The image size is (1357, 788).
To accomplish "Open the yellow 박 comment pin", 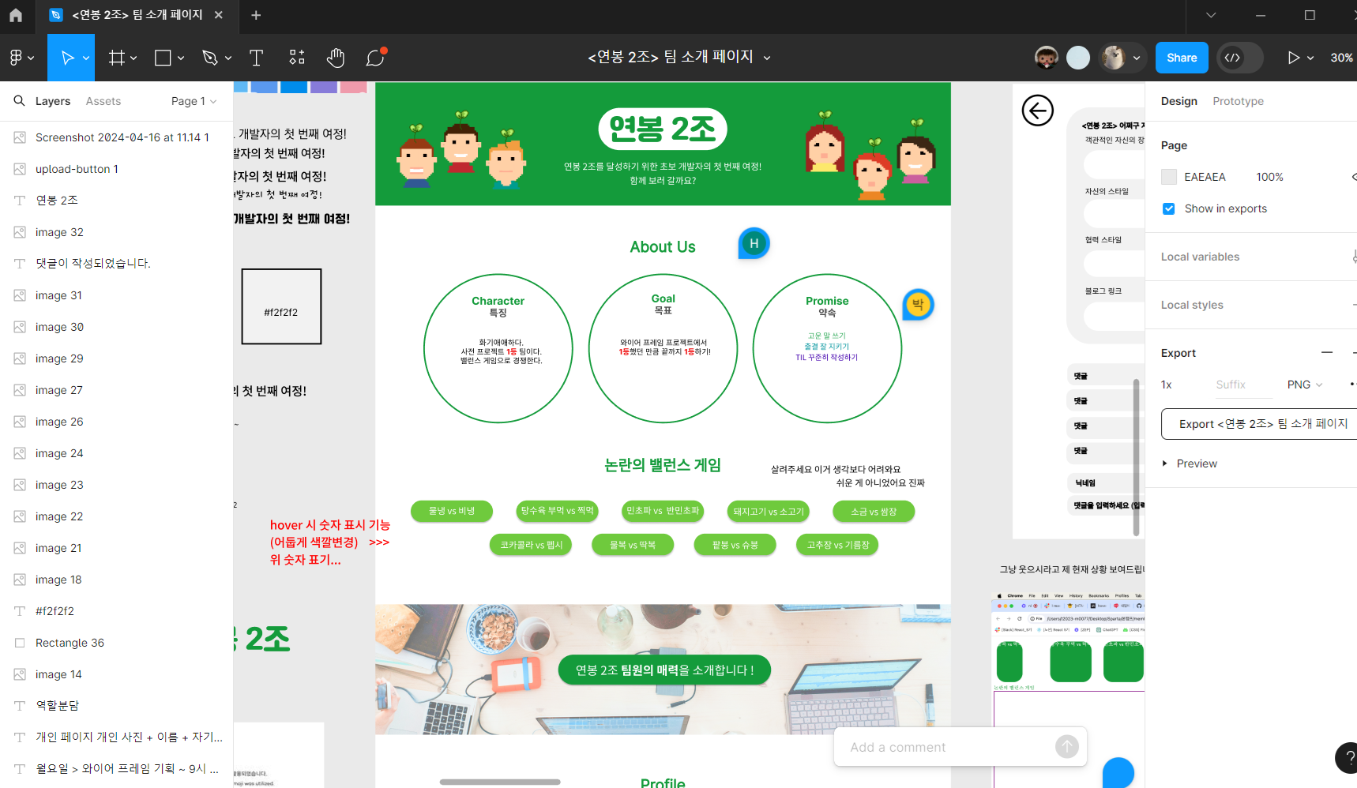I will pos(918,304).
